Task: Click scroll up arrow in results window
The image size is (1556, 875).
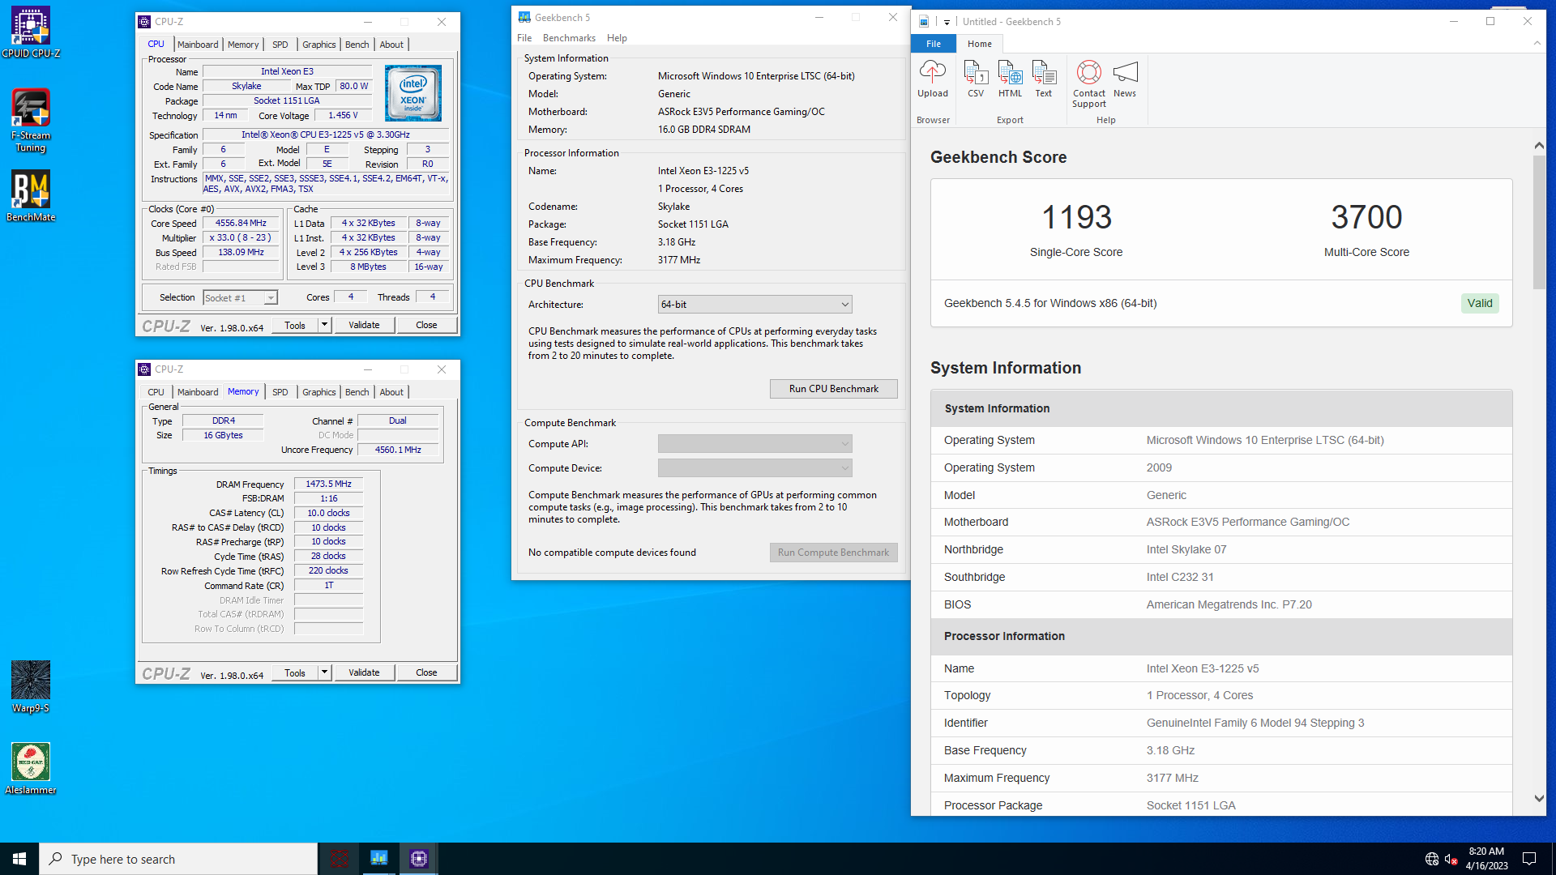Action: tap(1539, 146)
